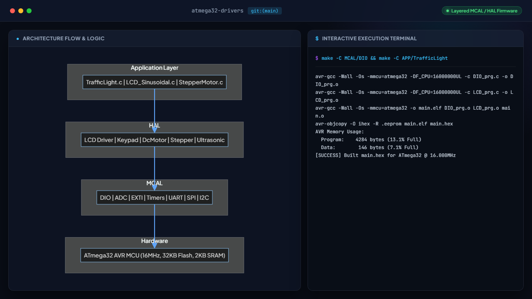Click the Layered MCAL / HAL Firmware badge
This screenshot has width=532, height=299.
tap(482, 11)
